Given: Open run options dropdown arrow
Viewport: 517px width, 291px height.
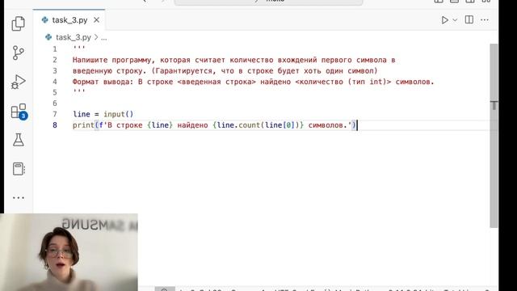Looking at the screenshot, I should 455,20.
